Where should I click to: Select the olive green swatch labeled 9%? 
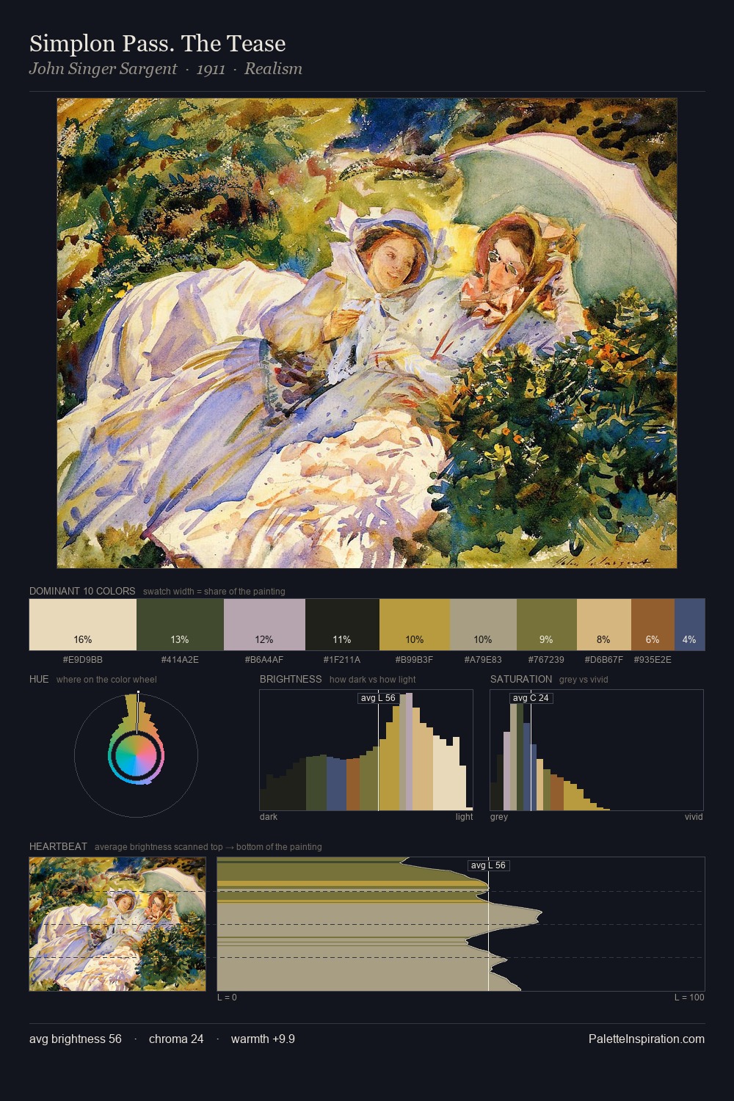point(547,625)
